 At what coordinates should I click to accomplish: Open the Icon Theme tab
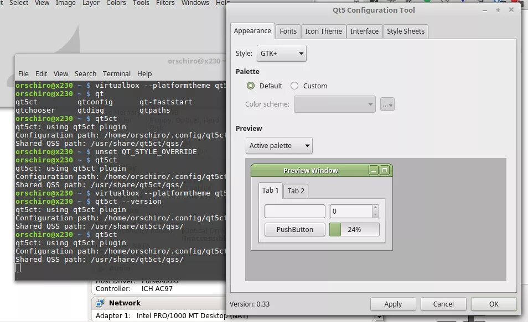(x=323, y=31)
